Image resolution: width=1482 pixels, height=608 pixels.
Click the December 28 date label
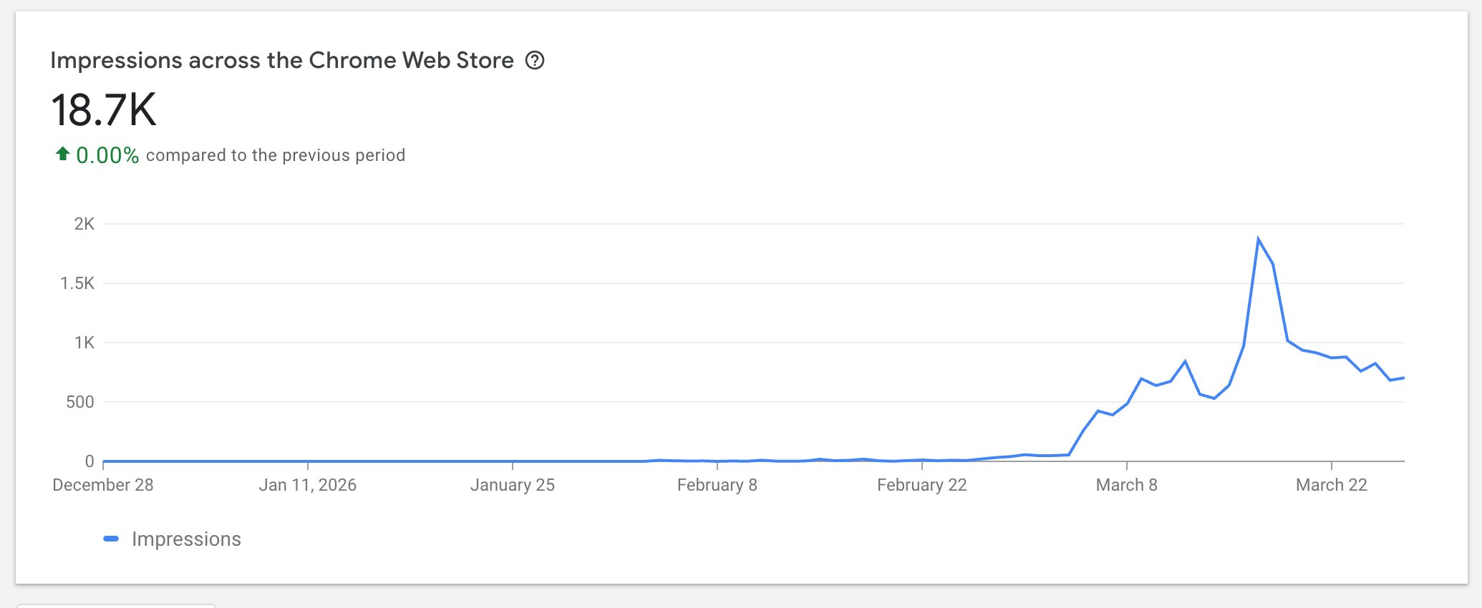click(x=103, y=485)
